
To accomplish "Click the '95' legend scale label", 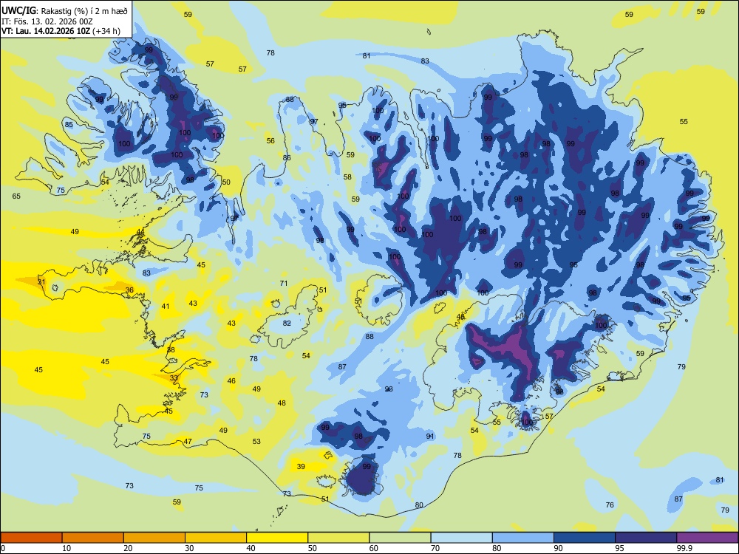I will (x=619, y=548).
